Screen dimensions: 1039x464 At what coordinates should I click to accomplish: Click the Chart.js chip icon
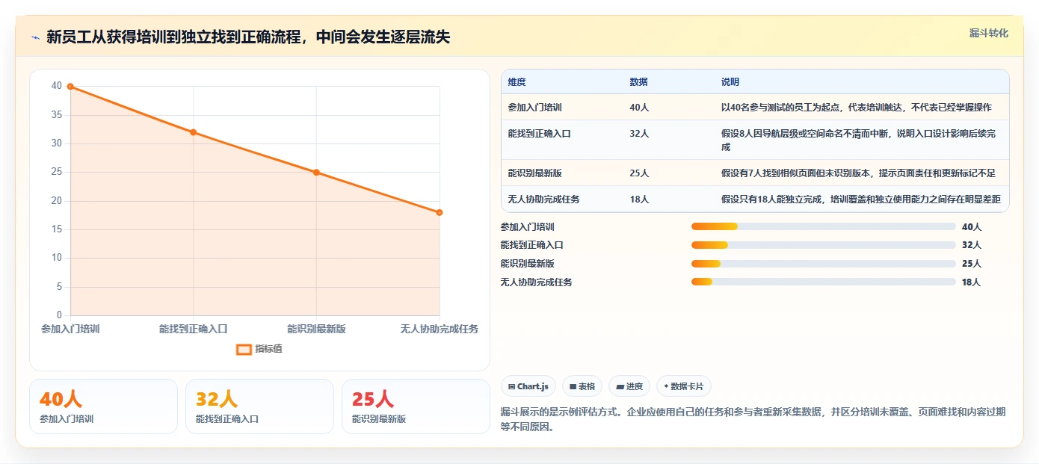click(x=511, y=387)
